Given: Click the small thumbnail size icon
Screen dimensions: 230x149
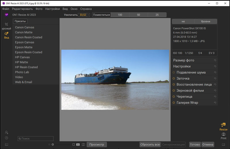Looking at the screenshot, I should [49, 144].
